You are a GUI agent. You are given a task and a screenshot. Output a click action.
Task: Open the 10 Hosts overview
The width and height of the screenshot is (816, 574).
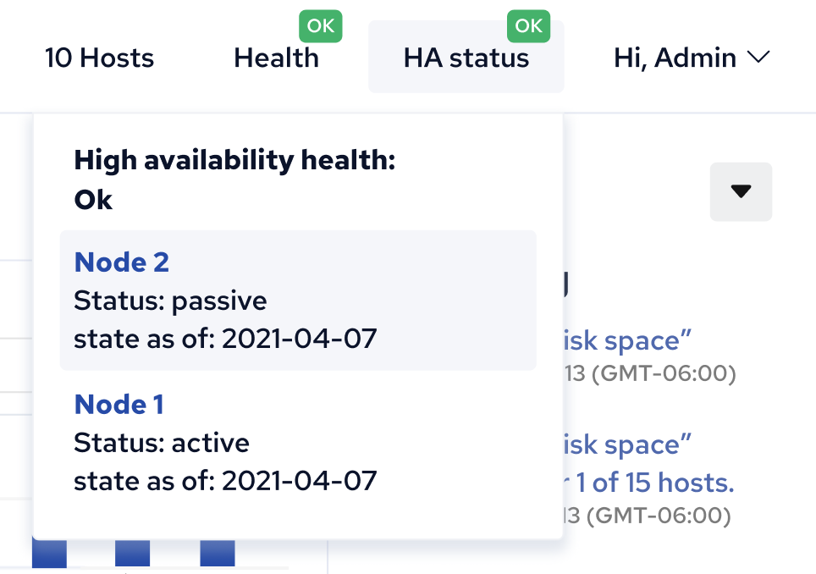(99, 58)
